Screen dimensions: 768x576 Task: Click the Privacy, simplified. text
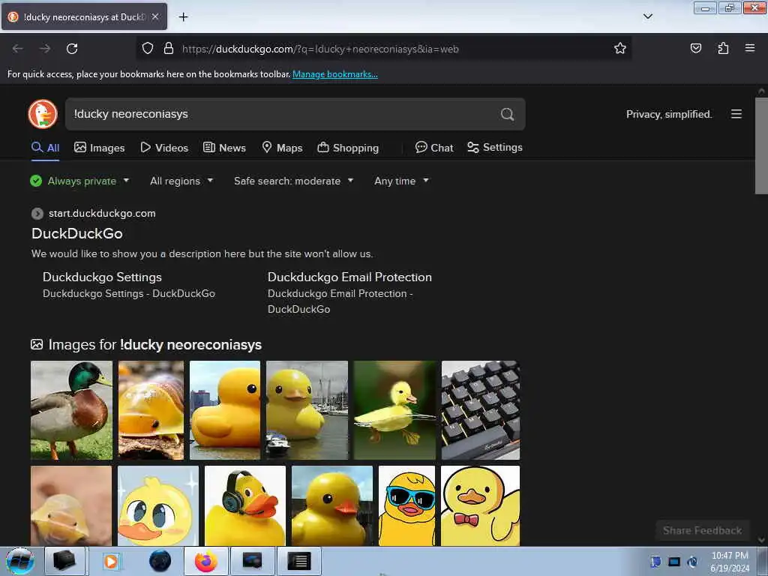(668, 114)
